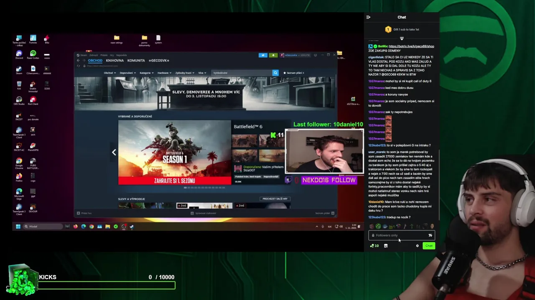This screenshot has height=300, width=535.
Task: Click the 10 channel points counter
Action: [374, 246]
